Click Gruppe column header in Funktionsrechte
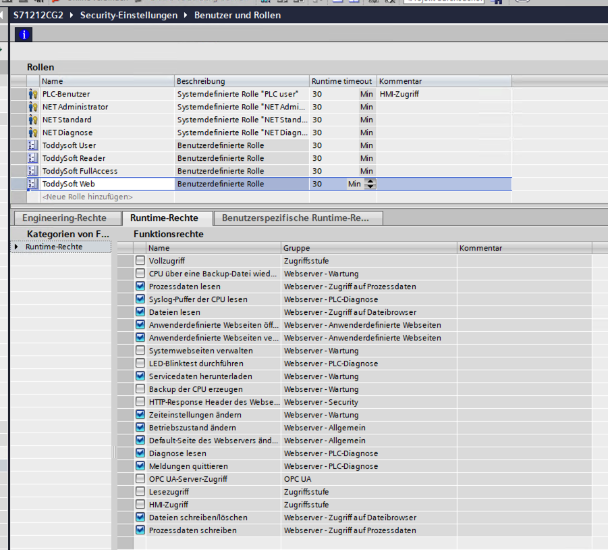The image size is (608, 550). point(368,248)
